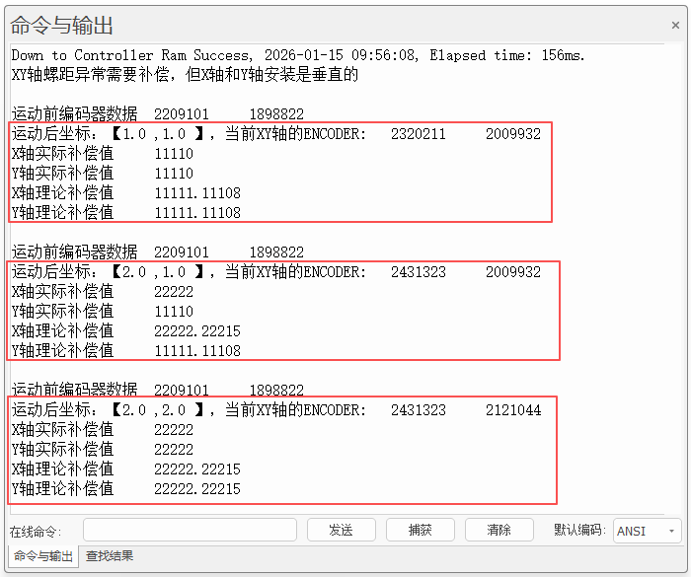Click the 在线命令 label
The height and width of the screenshot is (577, 691).
coord(36,532)
